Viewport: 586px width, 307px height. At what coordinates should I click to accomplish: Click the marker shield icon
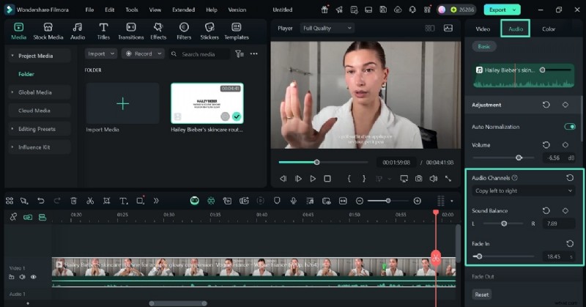coord(277,201)
